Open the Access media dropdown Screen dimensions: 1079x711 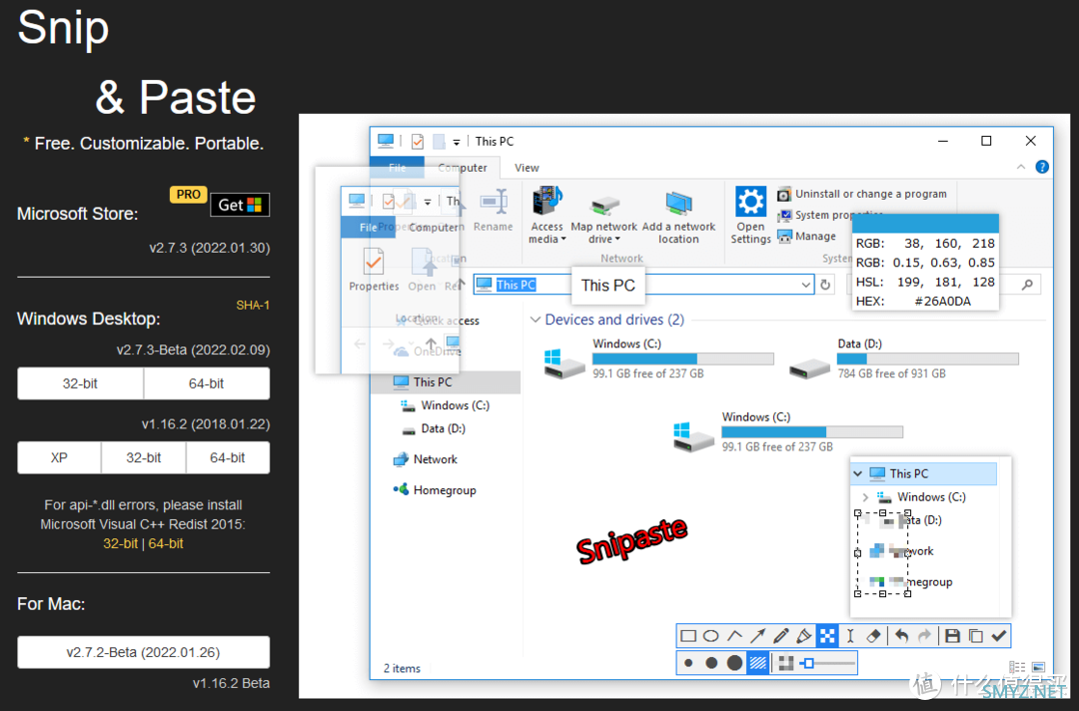[x=547, y=216]
